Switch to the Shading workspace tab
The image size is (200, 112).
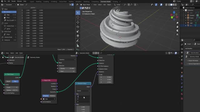coord(71,2)
